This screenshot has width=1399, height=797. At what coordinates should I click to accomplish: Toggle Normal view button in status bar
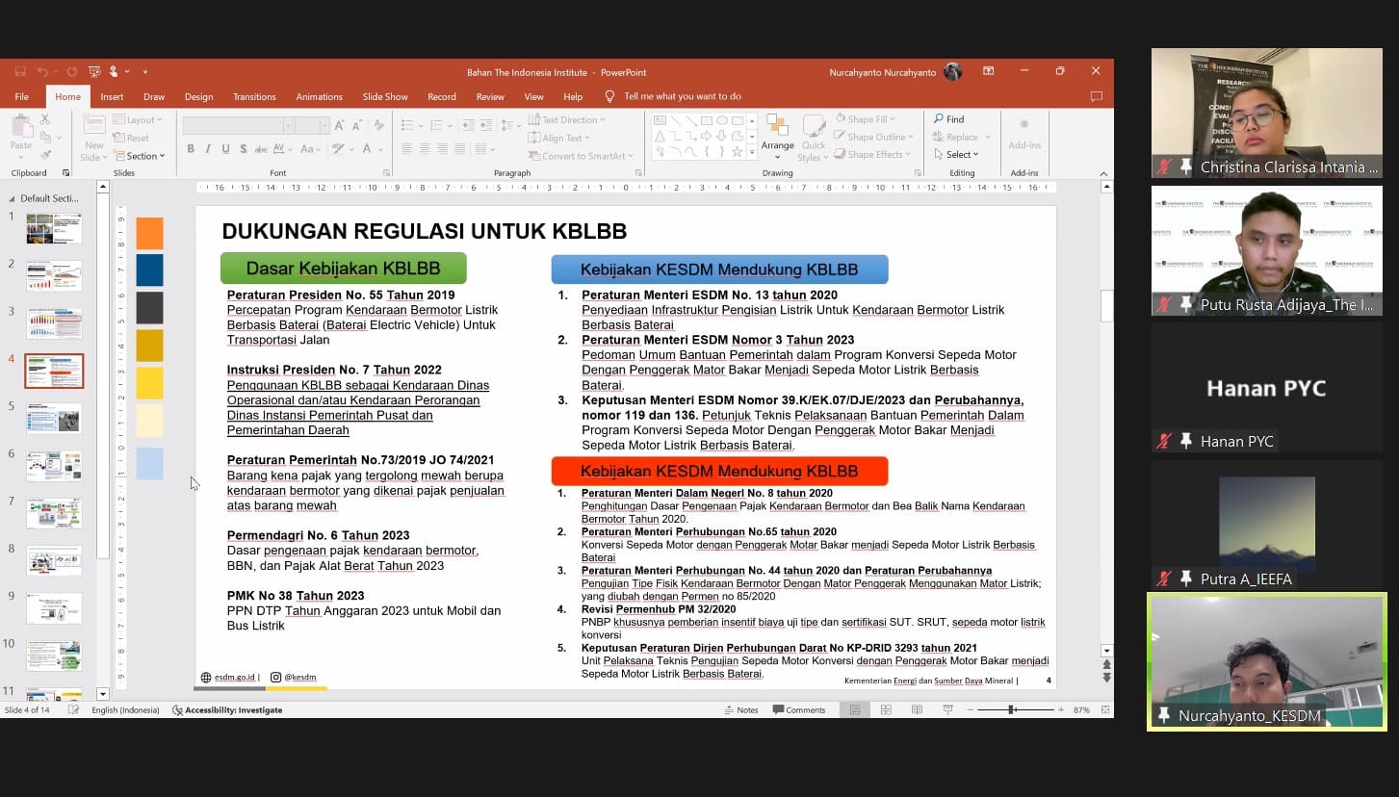pos(854,710)
